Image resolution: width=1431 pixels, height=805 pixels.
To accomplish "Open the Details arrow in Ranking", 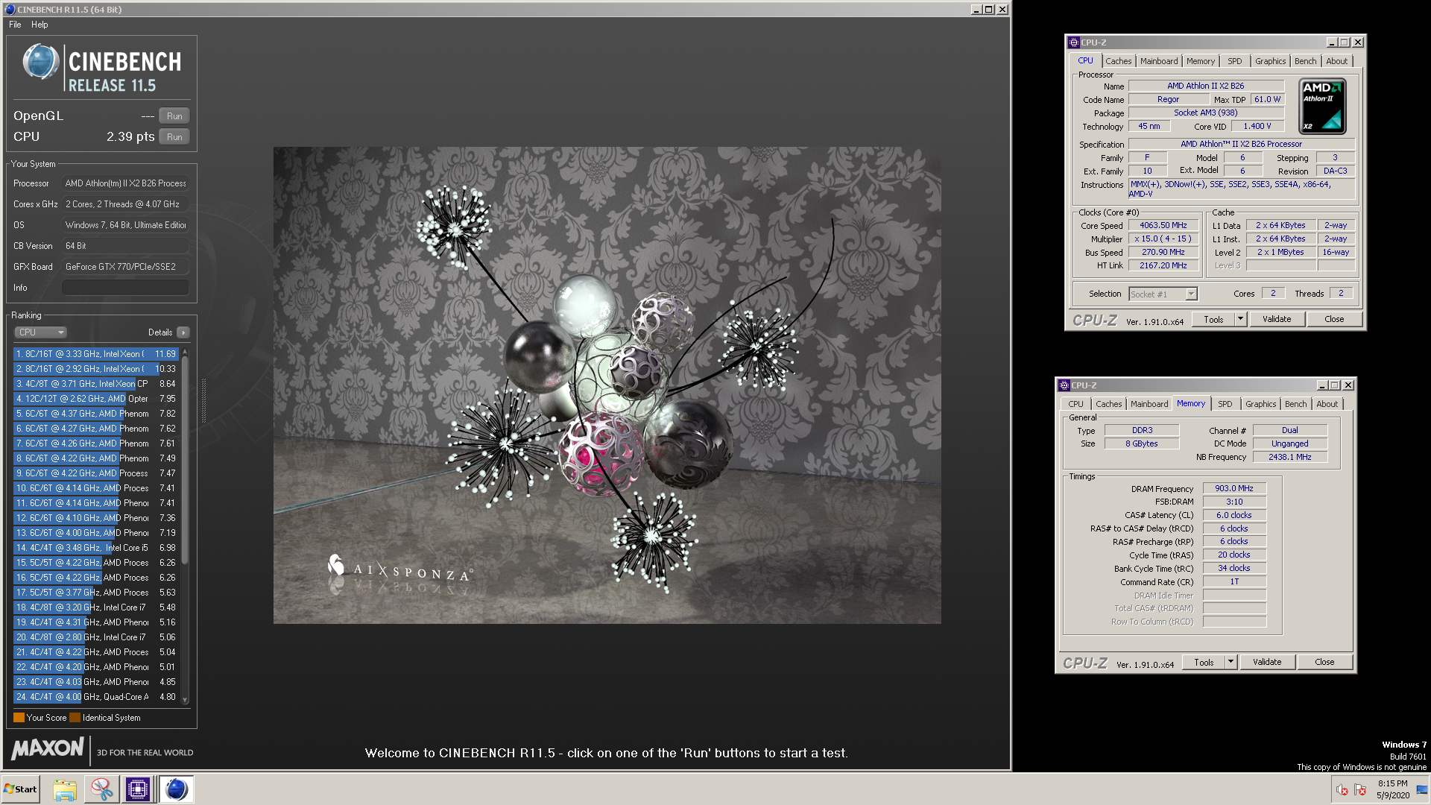I will click(x=183, y=332).
